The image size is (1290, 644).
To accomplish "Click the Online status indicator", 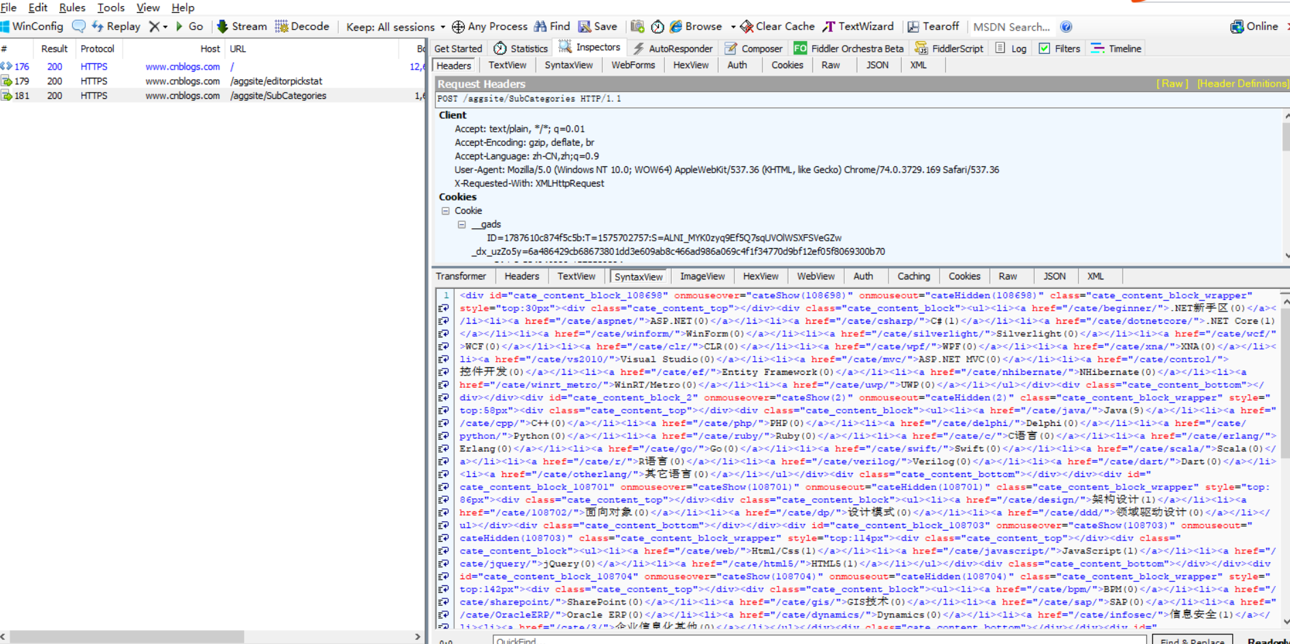I will (1254, 27).
